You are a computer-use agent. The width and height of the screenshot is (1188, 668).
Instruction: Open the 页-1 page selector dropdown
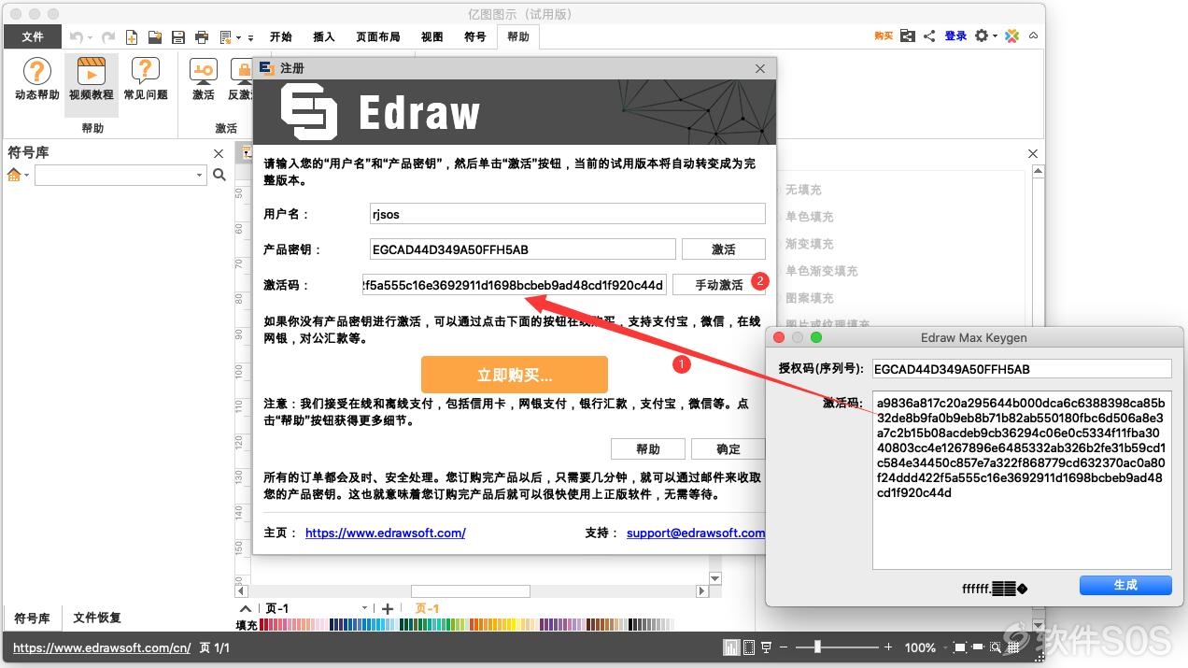pos(365,608)
